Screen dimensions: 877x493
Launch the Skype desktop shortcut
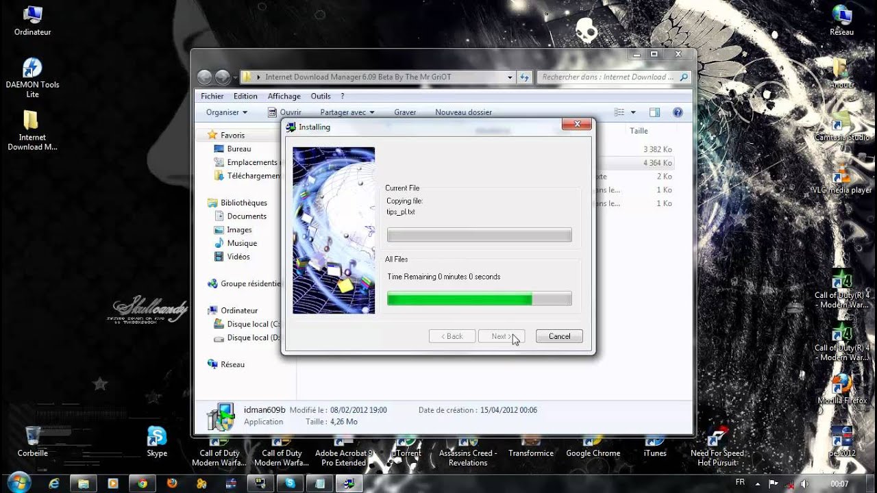pyautogui.click(x=157, y=442)
